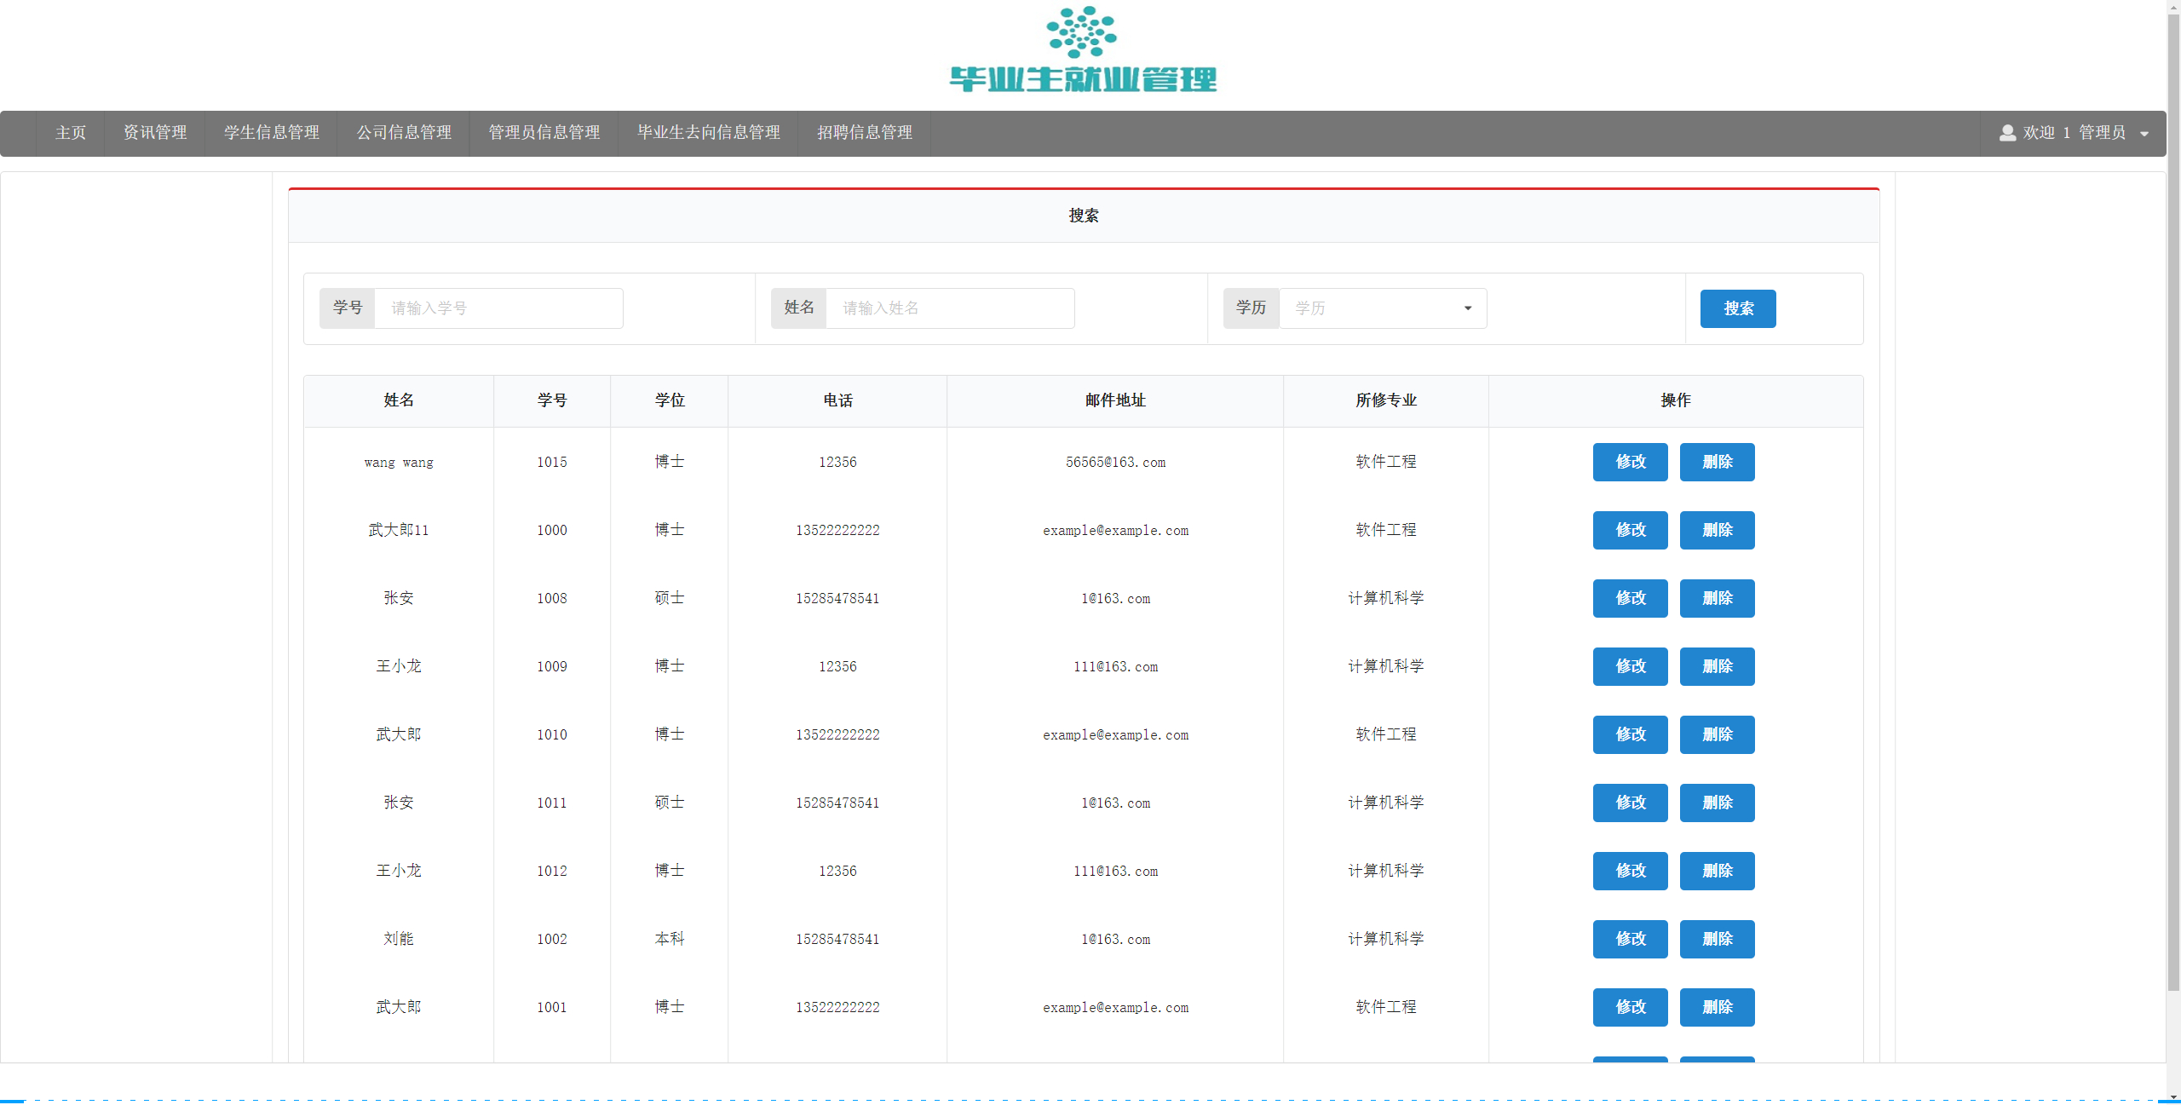Delete student 1009 record

coord(1718,666)
